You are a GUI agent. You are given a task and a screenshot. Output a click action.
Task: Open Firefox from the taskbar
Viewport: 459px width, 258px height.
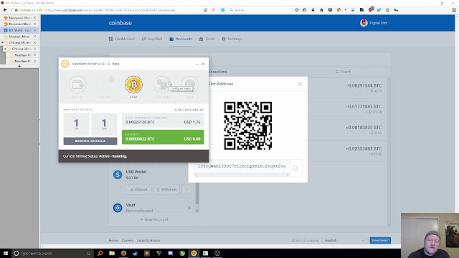pyautogui.click(x=123, y=253)
